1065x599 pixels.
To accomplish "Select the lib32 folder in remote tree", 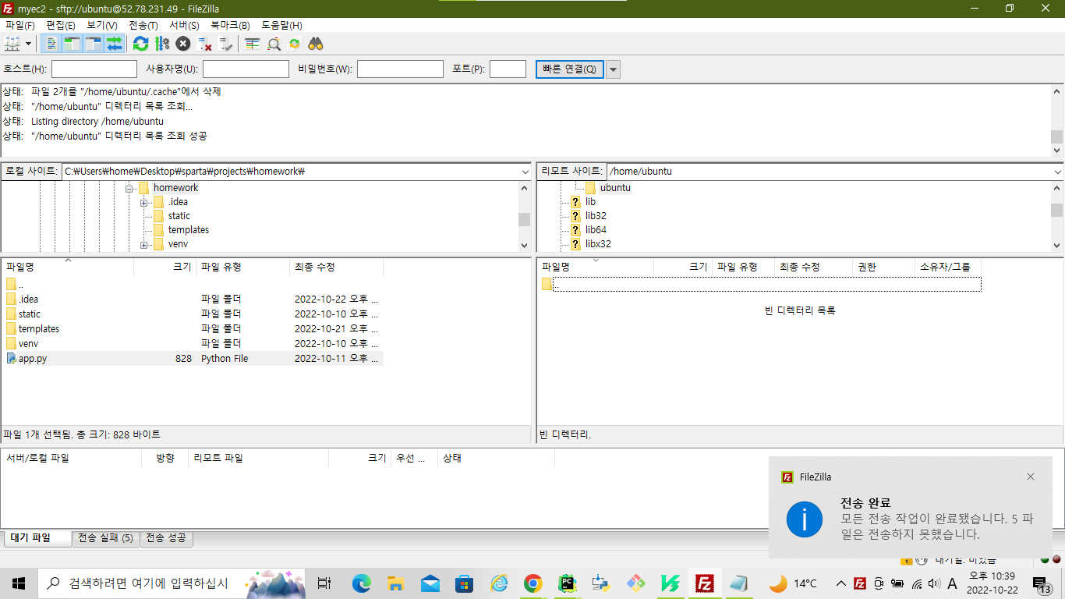I will pos(596,216).
